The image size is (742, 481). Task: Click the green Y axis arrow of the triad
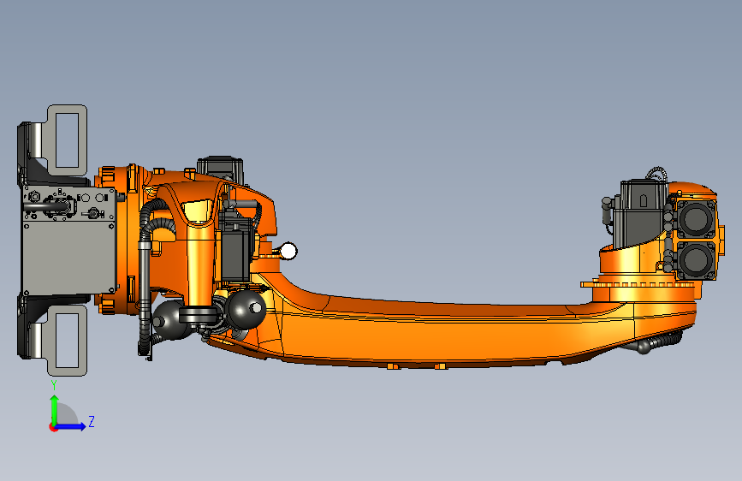[x=55, y=410]
